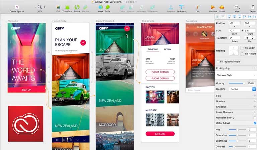Image resolution: width=257 pixels, height=150 pixels.
Task: Add a new Fill
Action: click(x=255, y=96)
